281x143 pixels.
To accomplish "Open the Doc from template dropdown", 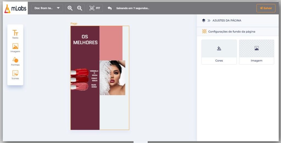I will pyautogui.click(x=47, y=8).
